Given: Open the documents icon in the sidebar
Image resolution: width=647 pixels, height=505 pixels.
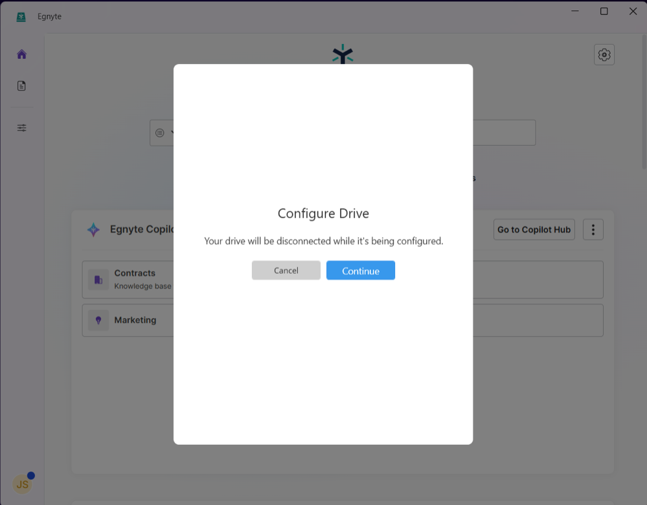Looking at the screenshot, I should click(x=21, y=86).
